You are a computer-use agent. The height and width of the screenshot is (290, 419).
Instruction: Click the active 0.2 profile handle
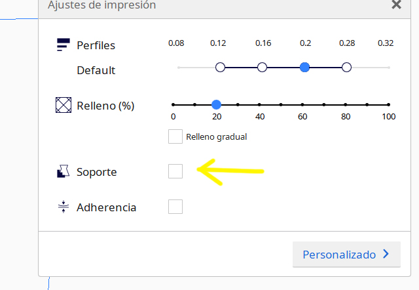304,67
